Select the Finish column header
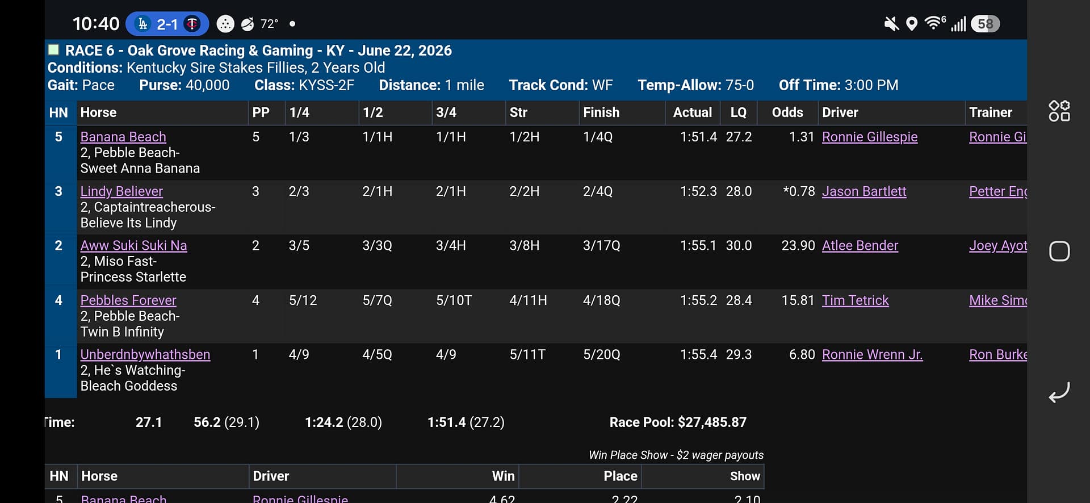 601,112
